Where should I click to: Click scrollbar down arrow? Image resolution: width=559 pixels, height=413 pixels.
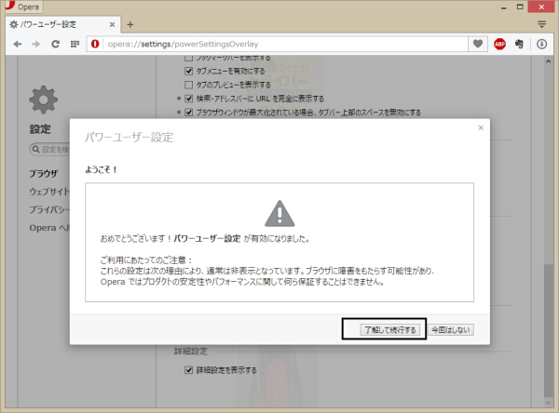tap(548, 403)
